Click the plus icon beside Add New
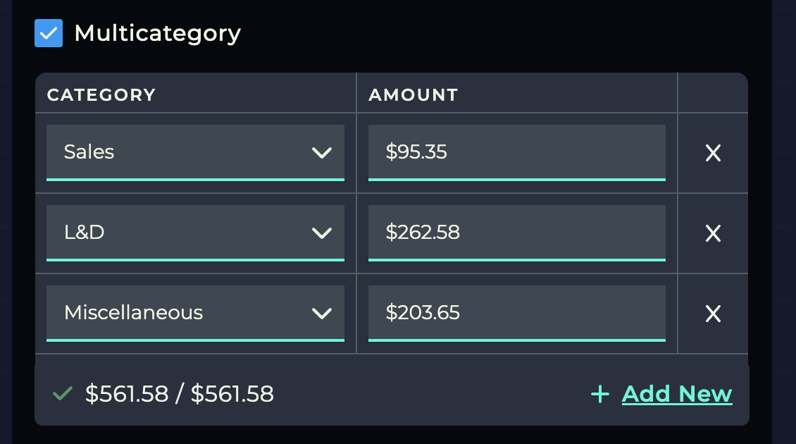 599,394
